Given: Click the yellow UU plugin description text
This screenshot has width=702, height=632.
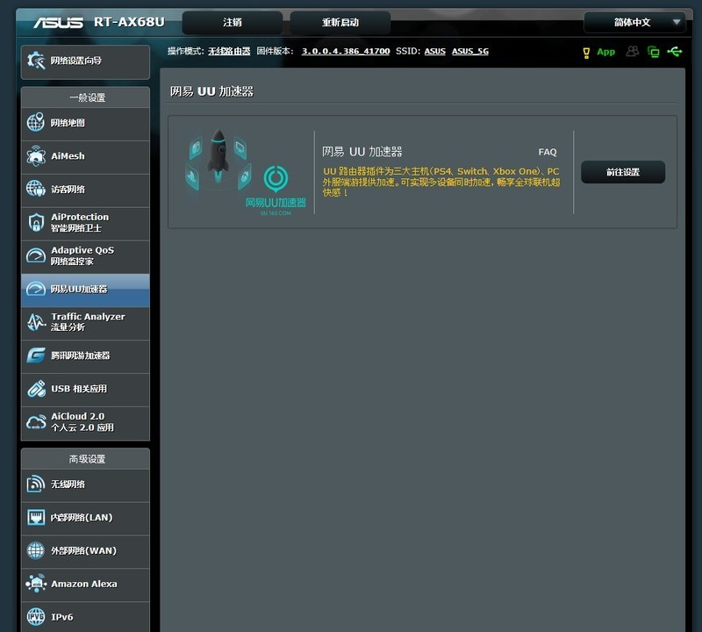Looking at the screenshot, I should click(441, 182).
